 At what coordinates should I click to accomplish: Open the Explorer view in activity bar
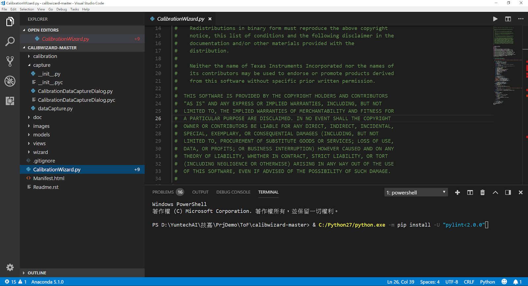coord(10,22)
